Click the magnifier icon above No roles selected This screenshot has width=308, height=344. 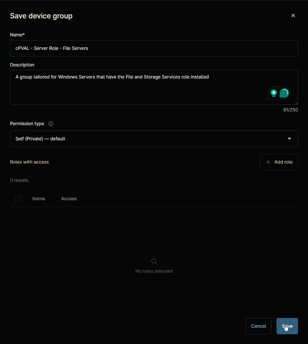coord(154,262)
